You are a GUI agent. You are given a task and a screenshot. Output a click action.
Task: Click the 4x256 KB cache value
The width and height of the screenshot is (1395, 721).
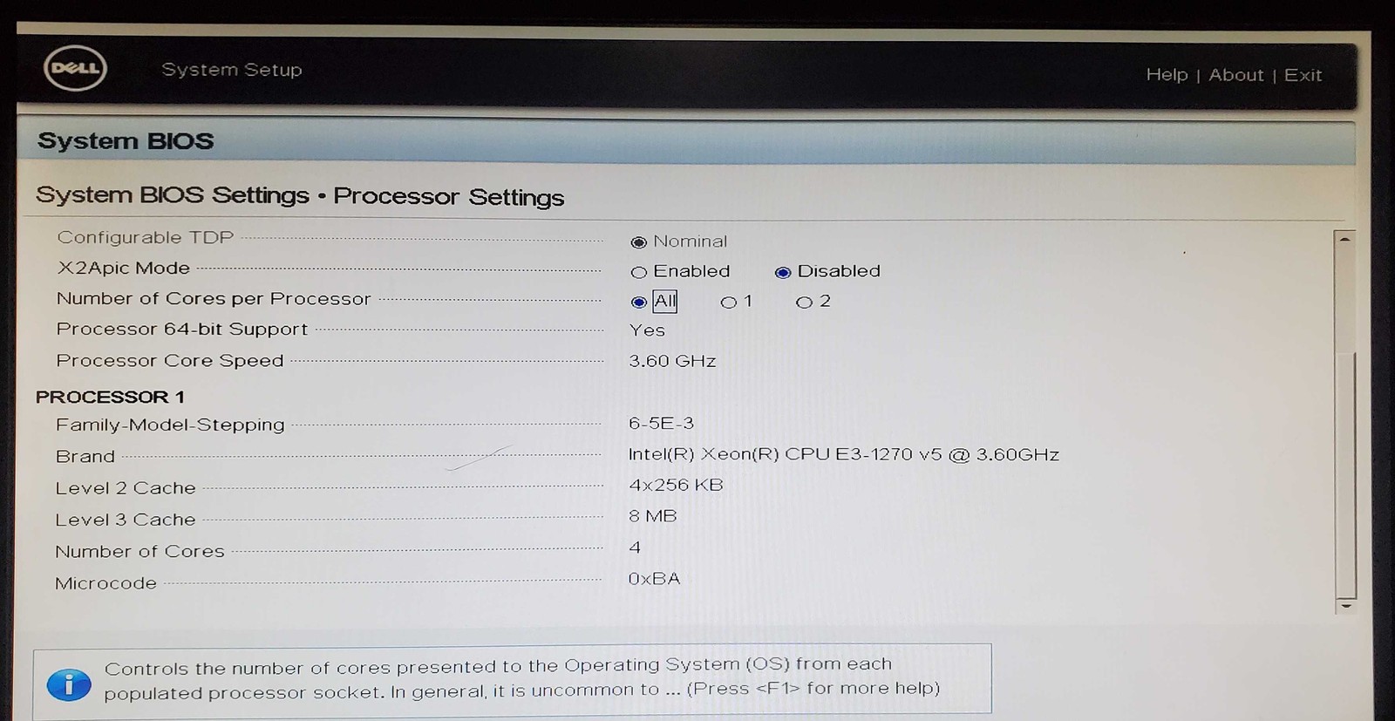[x=676, y=486]
